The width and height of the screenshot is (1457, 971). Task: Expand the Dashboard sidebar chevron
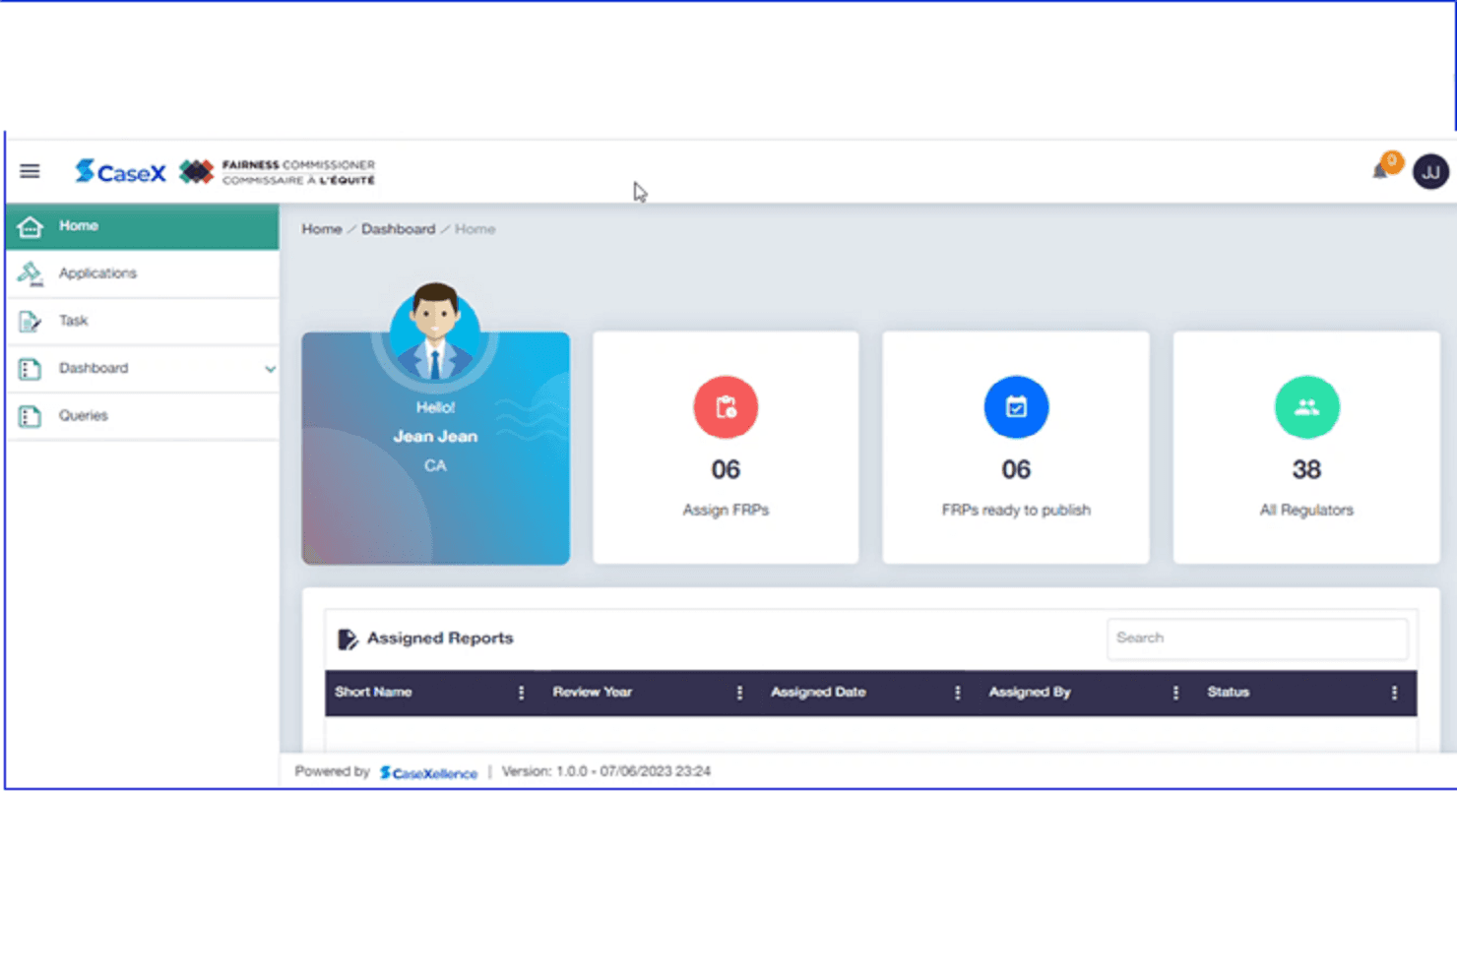point(270,369)
